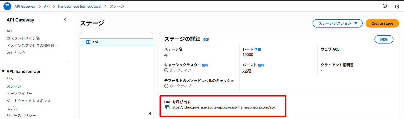Collapse the API Gateway sidebar arrow
The image size is (404, 119).
pyautogui.click(x=65, y=20)
